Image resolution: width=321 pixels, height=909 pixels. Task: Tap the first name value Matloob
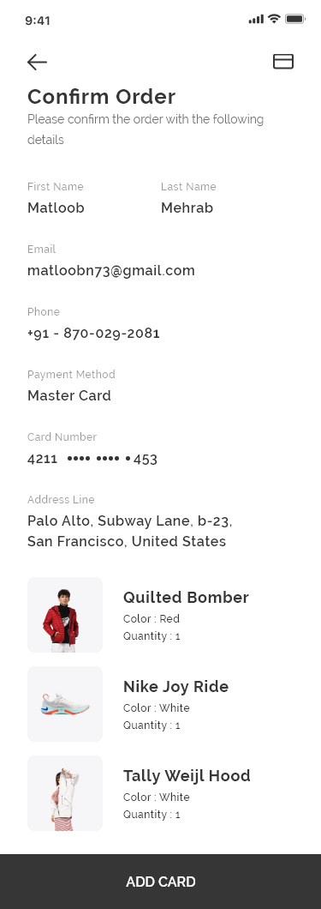click(56, 208)
